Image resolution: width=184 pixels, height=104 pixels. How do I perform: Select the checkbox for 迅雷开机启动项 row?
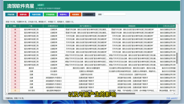[8, 74]
